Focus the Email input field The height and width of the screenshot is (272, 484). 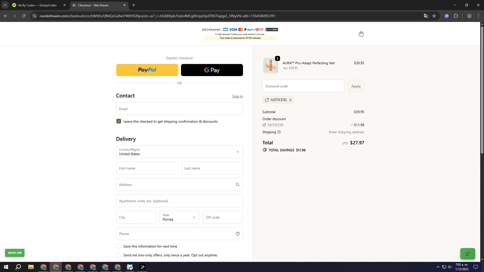(x=179, y=109)
